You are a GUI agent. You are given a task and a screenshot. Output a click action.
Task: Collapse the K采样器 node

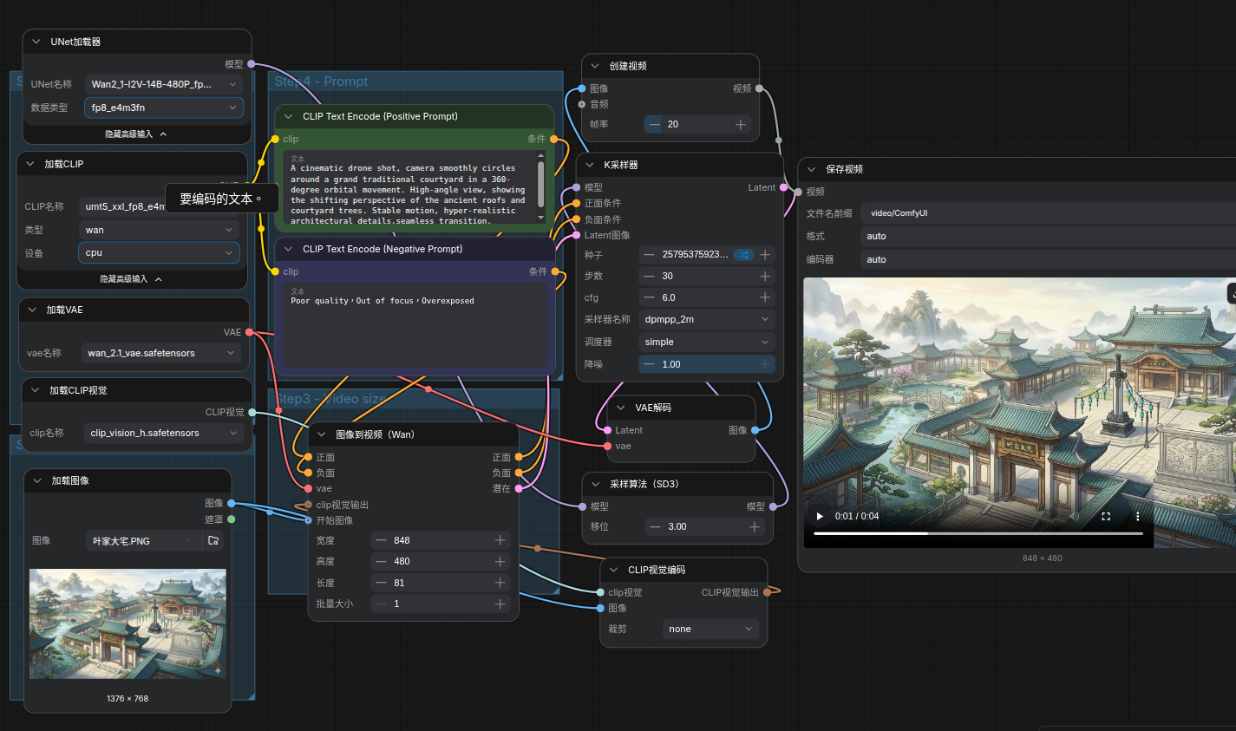coord(590,165)
